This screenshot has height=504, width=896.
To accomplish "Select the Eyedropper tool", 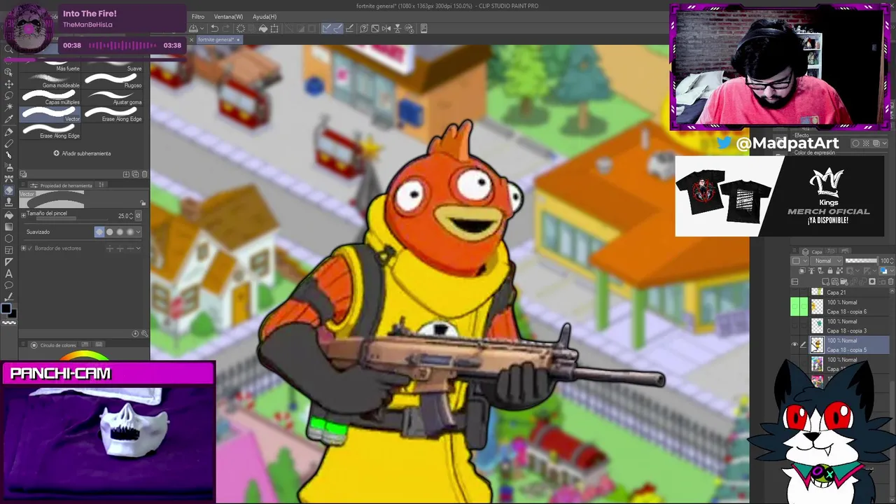I will [x=9, y=118].
